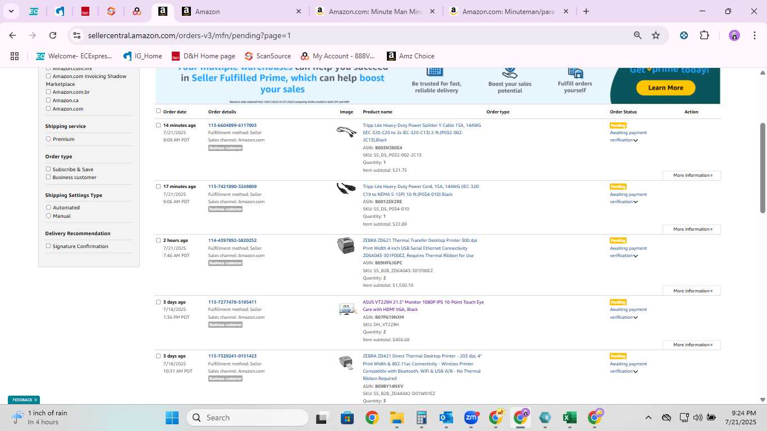Open the tab search dropdown arrow
767x431 pixels.
pyautogui.click(x=12, y=11)
